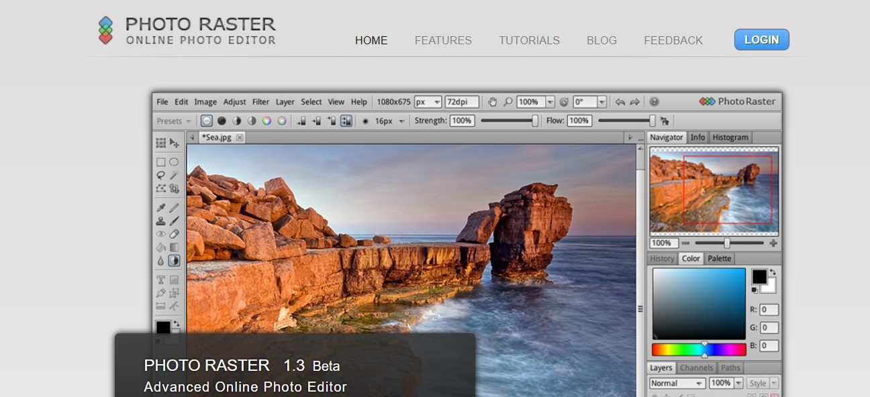This screenshot has width=870, height=397.
Task: Reset to default colors in Color panel
Action: click(x=755, y=290)
